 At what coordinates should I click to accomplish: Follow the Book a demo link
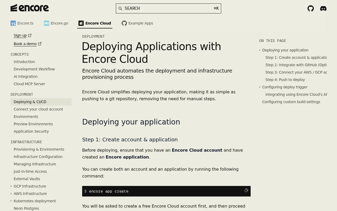click(x=25, y=44)
